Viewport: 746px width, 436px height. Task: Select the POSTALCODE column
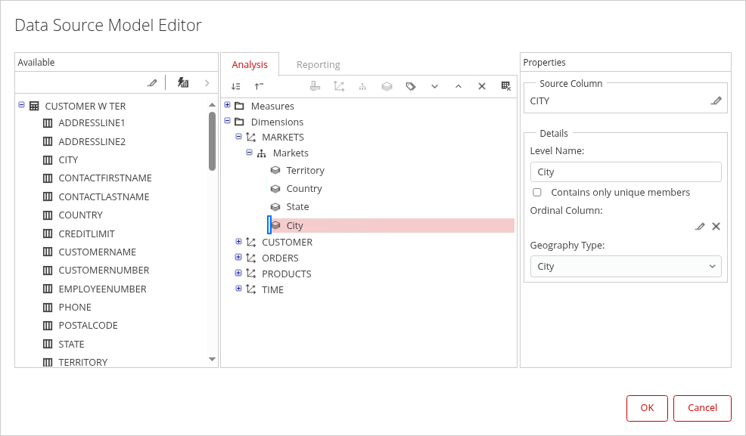pyautogui.click(x=88, y=326)
